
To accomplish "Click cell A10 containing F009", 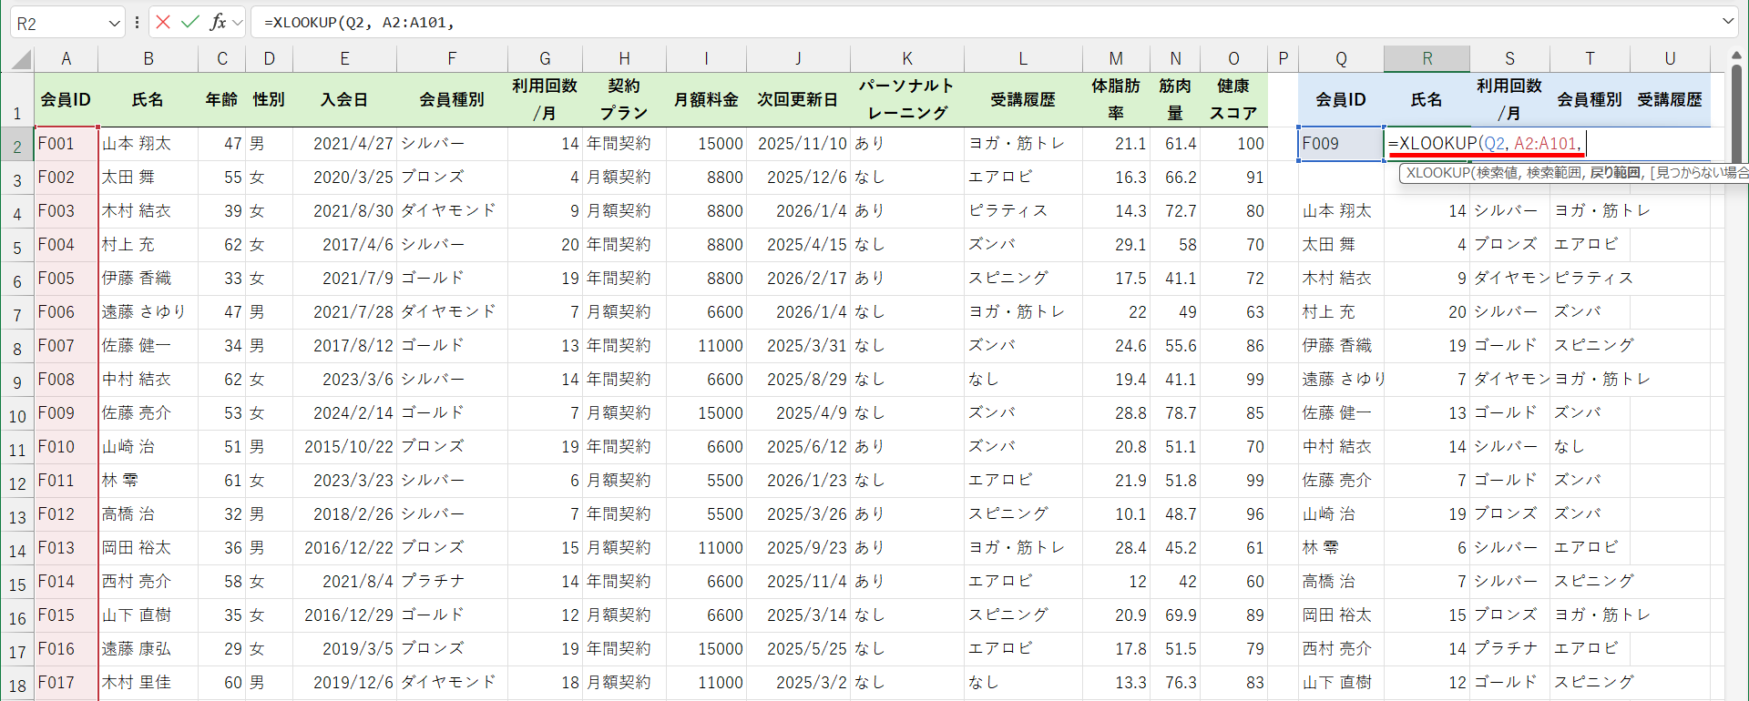I will 66,413.
